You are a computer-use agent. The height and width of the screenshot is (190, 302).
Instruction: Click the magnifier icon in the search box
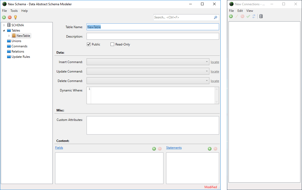coord(215,17)
